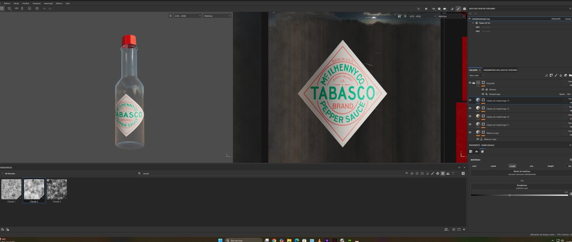The width and height of the screenshot is (572, 242).
Task: Toggle visibility of the Etiquette folder layer
Action: tap(470, 83)
